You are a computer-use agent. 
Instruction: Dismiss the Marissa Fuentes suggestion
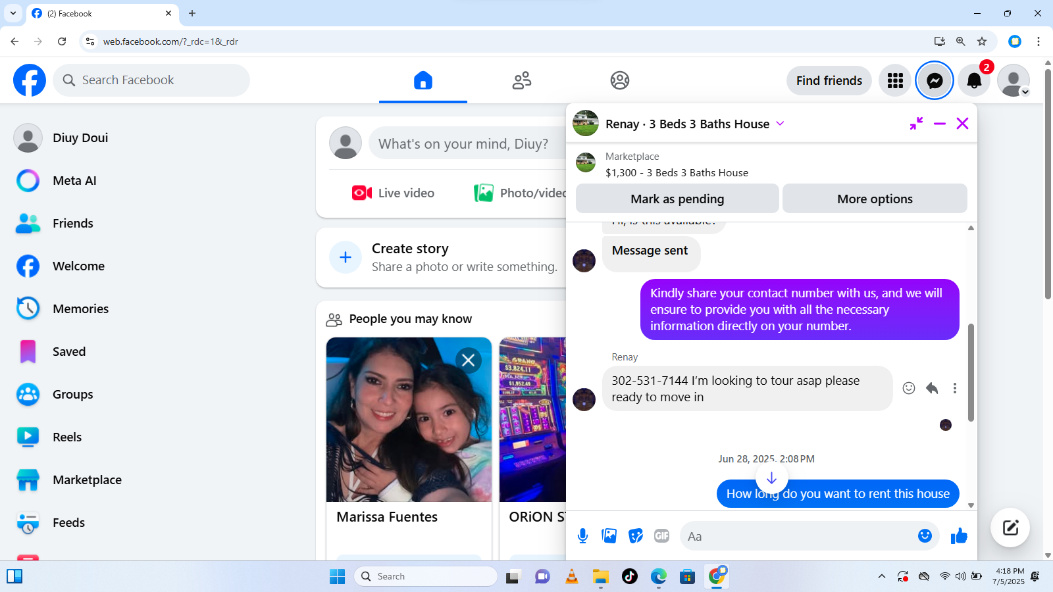coord(469,360)
